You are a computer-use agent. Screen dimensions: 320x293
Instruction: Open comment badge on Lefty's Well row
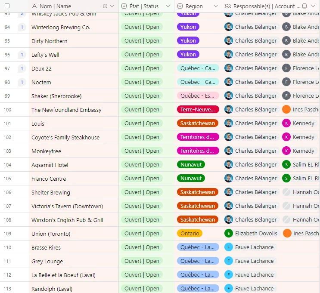click(22, 55)
